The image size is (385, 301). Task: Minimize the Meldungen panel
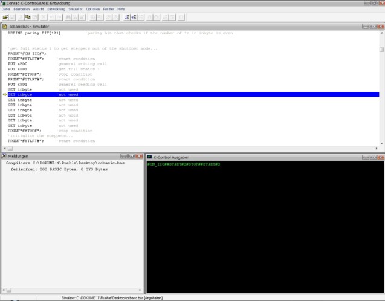point(124,156)
